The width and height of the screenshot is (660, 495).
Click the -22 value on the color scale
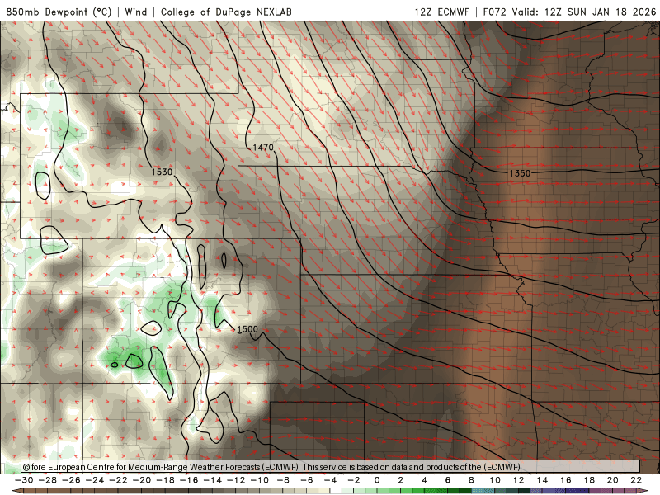(118, 480)
